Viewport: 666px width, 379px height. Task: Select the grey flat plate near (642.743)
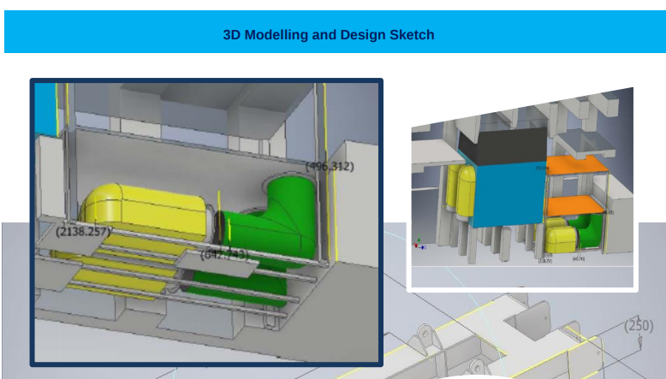pos(224,267)
